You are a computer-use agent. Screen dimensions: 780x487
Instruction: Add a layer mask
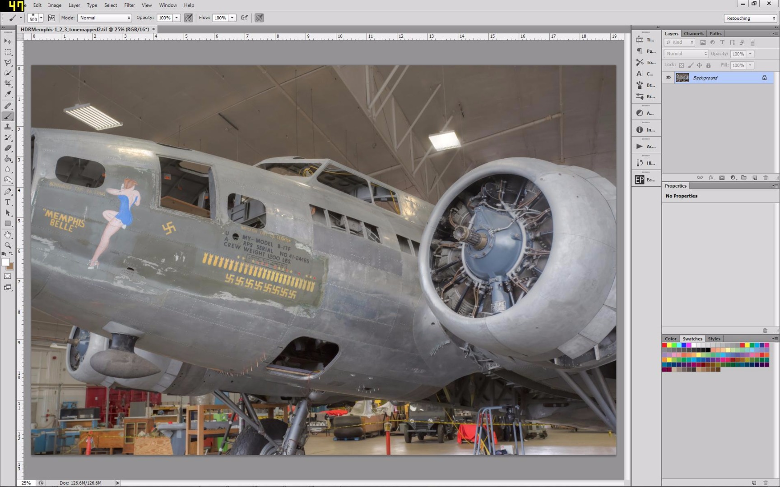pyautogui.click(x=722, y=178)
